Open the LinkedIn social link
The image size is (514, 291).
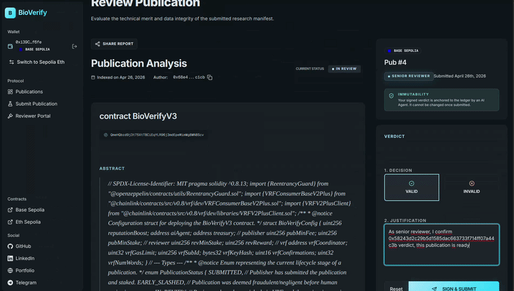click(x=25, y=258)
